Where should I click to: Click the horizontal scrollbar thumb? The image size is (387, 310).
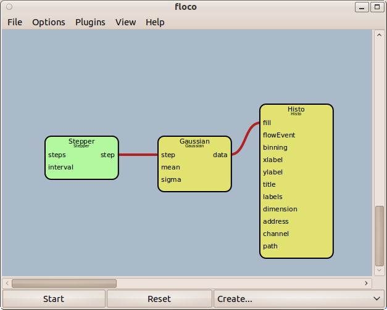(x=64, y=283)
